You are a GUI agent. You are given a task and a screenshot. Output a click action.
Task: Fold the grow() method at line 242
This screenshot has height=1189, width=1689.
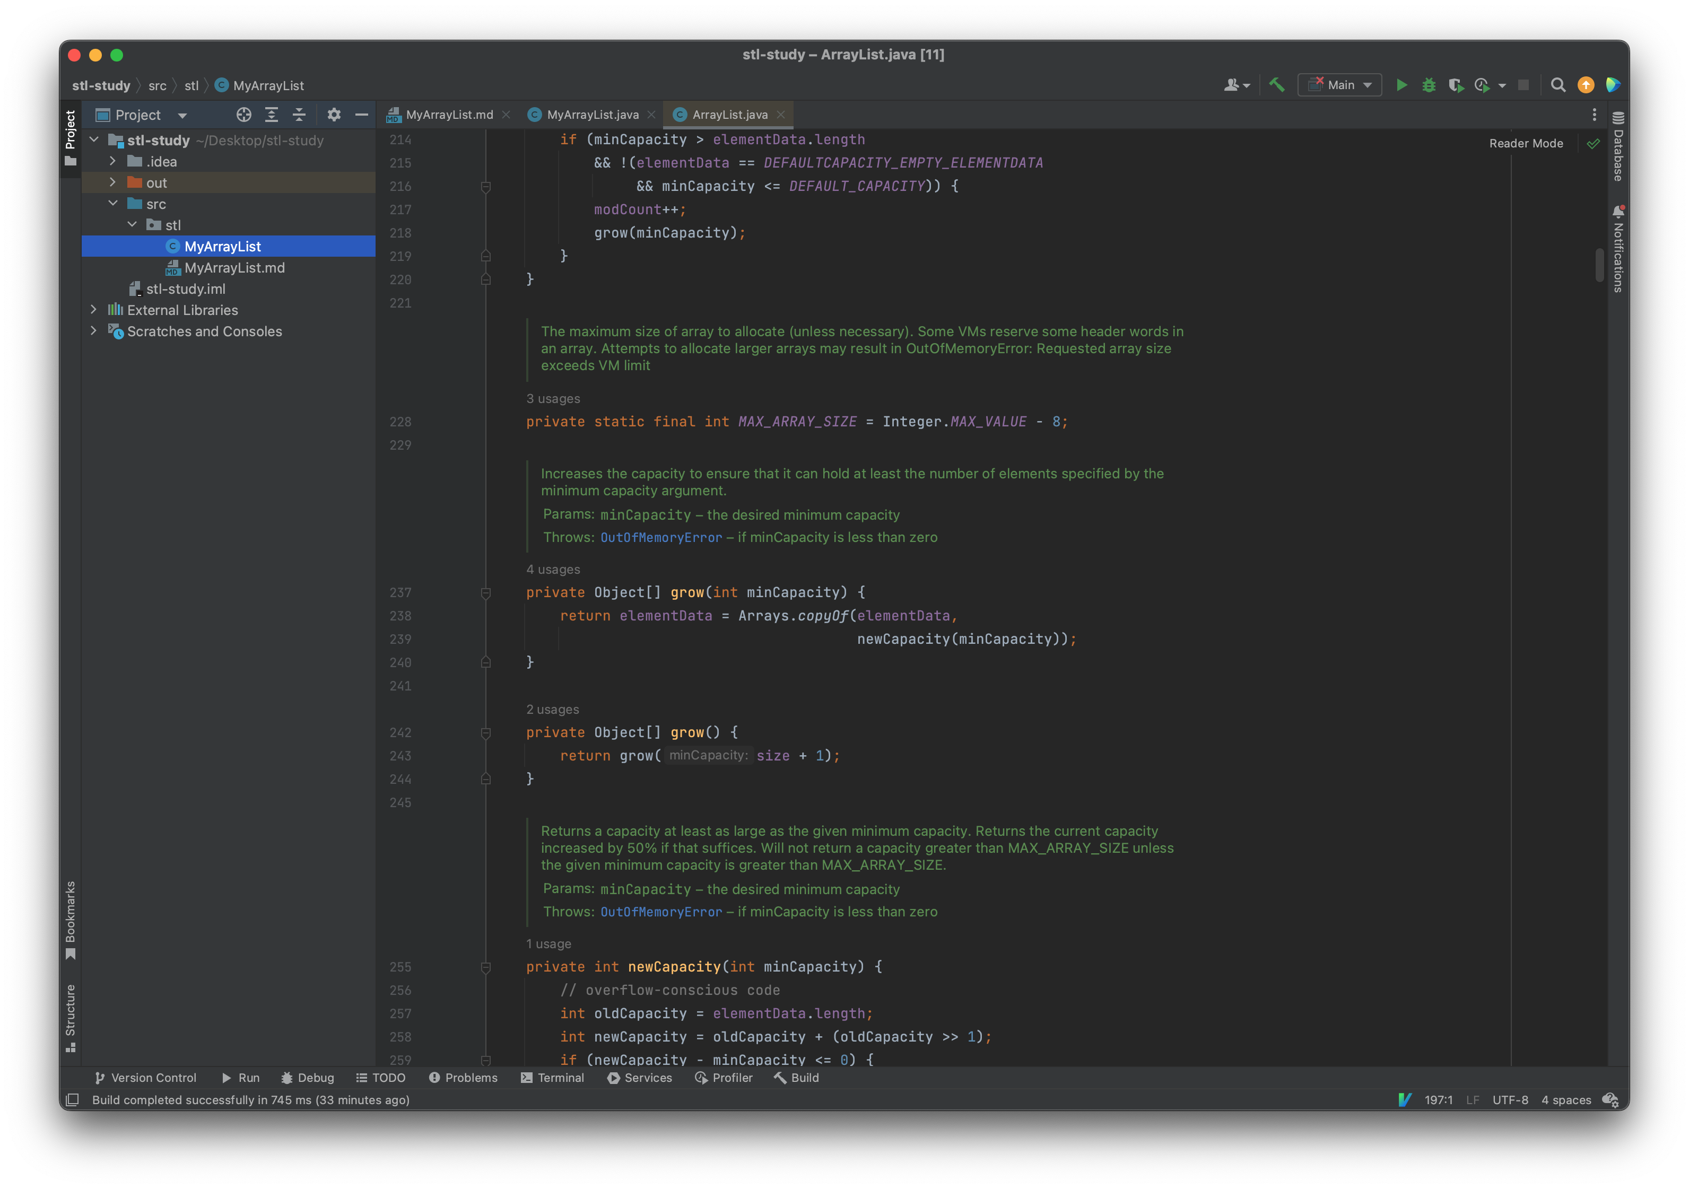pyautogui.click(x=485, y=733)
